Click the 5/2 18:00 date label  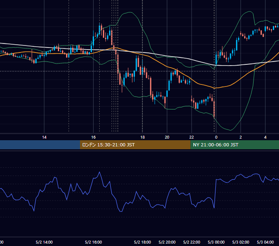point(142,242)
